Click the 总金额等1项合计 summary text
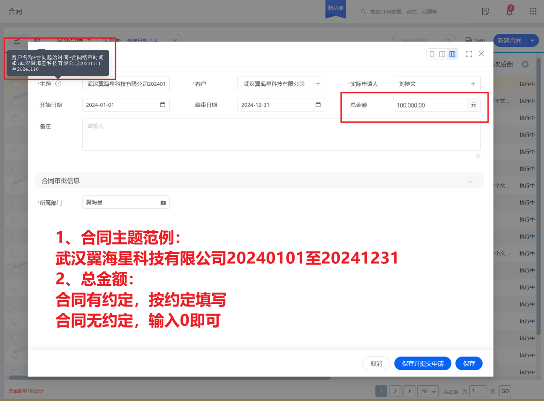The image size is (544, 401). [26, 391]
